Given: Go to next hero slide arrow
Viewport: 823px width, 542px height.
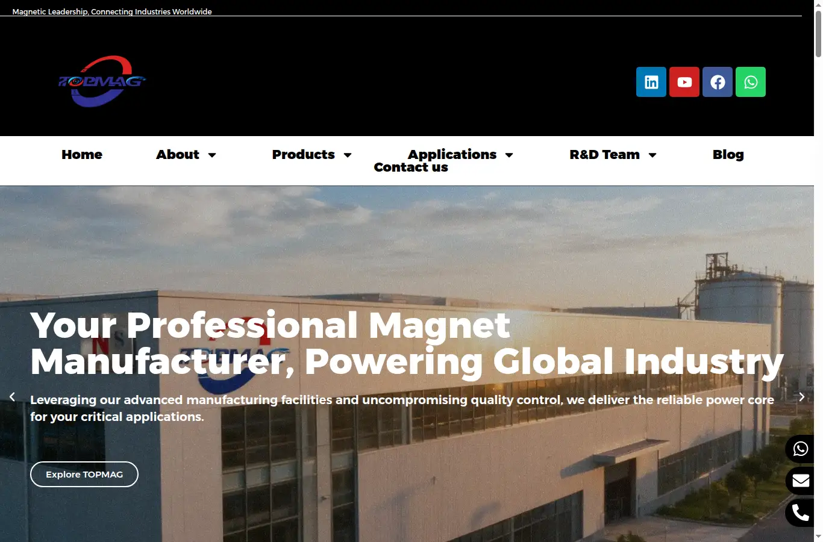Looking at the screenshot, I should click(801, 397).
